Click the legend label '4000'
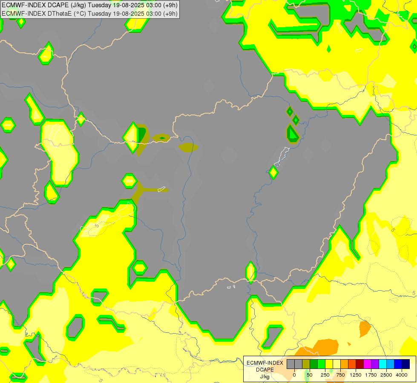Viewport: 417px width, 383px height. [x=402, y=375]
